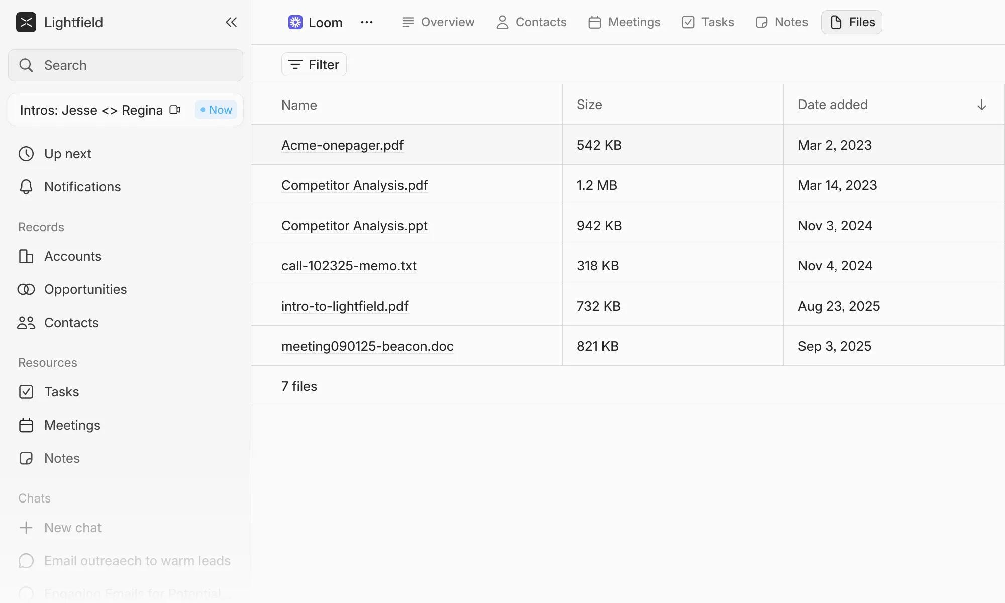The height and width of the screenshot is (603, 1005).
Task: Open Acme-onepager.pdf file link
Action: click(x=342, y=145)
